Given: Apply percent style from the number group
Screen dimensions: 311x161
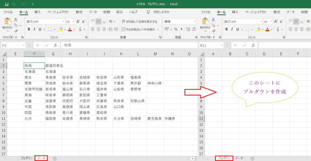Looking at the screenshot, I should pos(176,29).
